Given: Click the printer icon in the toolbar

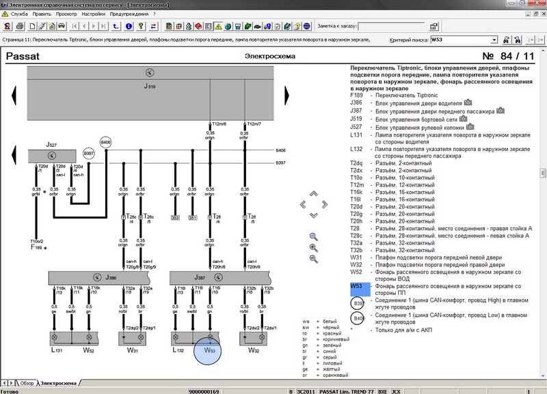Looking at the screenshot, I should point(20,26).
